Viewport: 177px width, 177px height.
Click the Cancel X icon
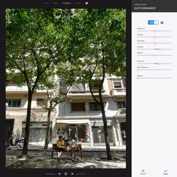click(143, 171)
